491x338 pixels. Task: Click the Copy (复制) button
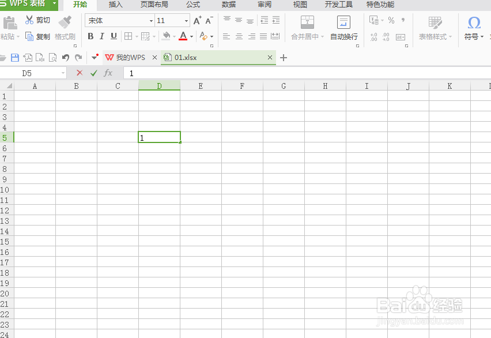point(37,37)
